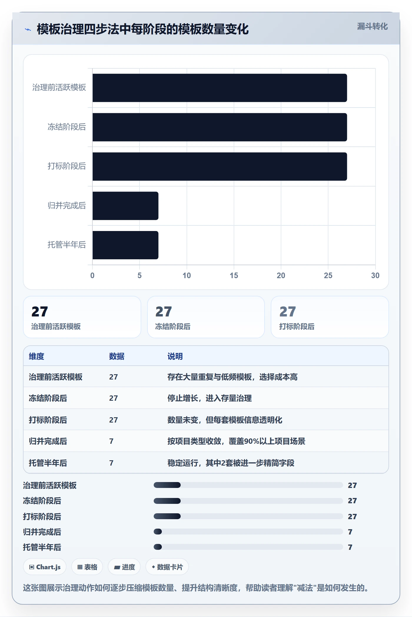Select the 冻结阶段后 data card showing 27
The height and width of the screenshot is (617, 412).
click(206, 317)
